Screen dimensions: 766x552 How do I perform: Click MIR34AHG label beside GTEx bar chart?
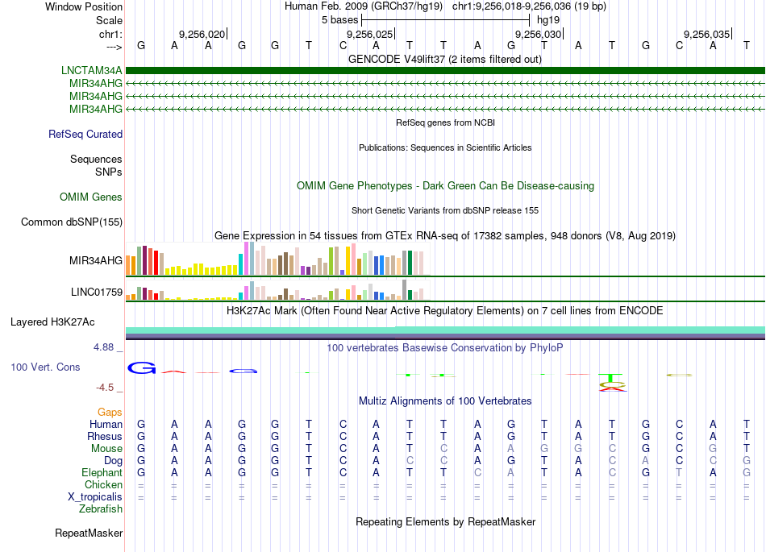pos(95,260)
